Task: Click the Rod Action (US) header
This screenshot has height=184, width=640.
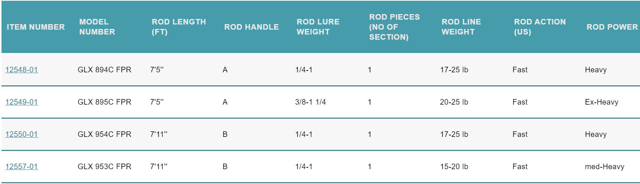Action: (x=540, y=27)
